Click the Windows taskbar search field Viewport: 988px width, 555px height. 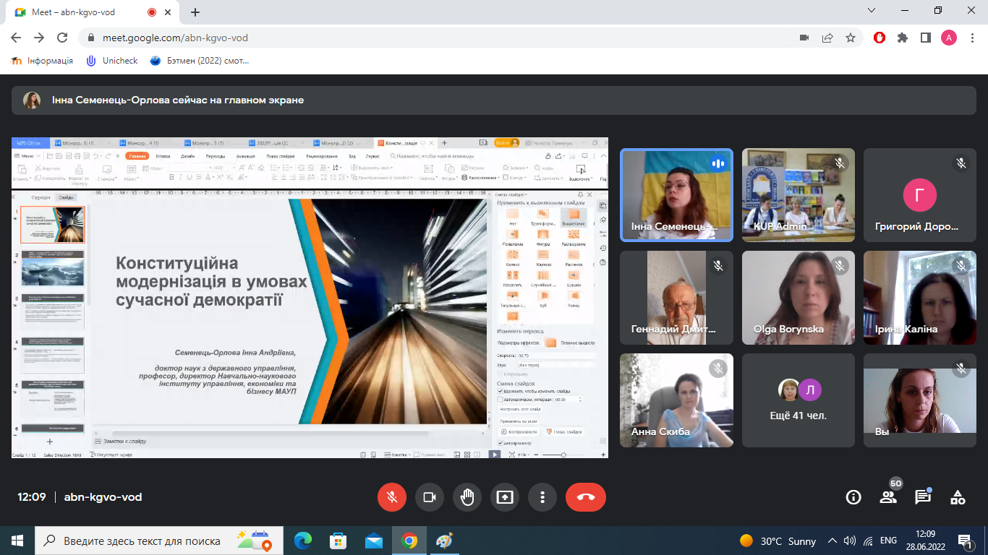click(x=141, y=541)
